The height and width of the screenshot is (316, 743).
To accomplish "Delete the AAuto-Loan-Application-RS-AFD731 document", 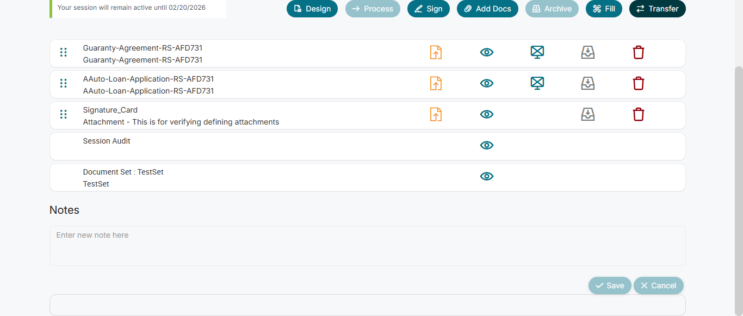I will (639, 83).
